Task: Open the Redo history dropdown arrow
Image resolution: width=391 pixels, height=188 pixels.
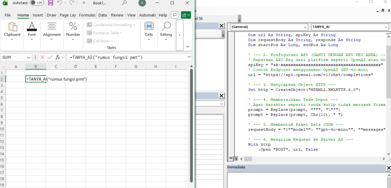Action: [x=76, y=3]
